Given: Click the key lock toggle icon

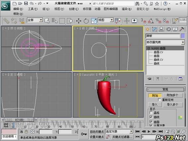Looking at the screenshot, I should pyautogui.click(x=84, y=134).
